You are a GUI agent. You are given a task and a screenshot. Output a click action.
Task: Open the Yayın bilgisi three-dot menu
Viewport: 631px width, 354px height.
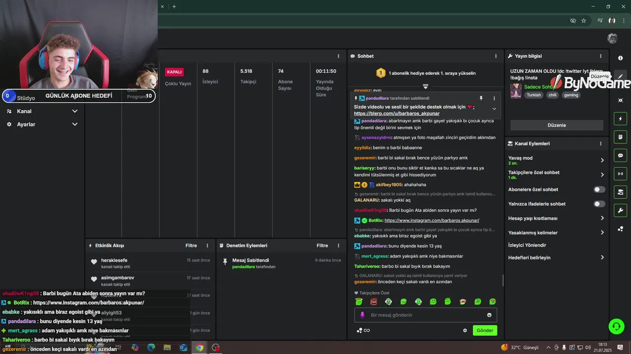pyautogui.click(x=600, y=56)
